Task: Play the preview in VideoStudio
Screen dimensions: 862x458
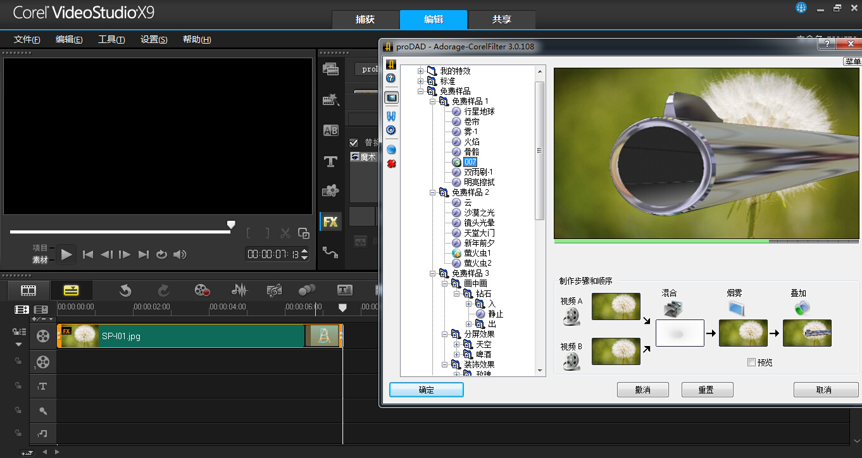Action: click(66, 254)
